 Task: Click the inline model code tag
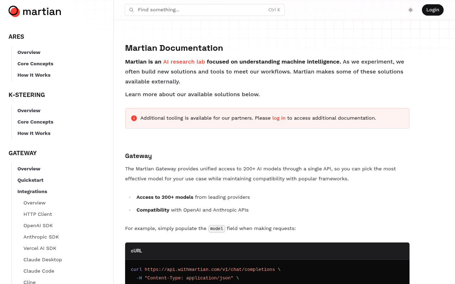click(217, 229)
